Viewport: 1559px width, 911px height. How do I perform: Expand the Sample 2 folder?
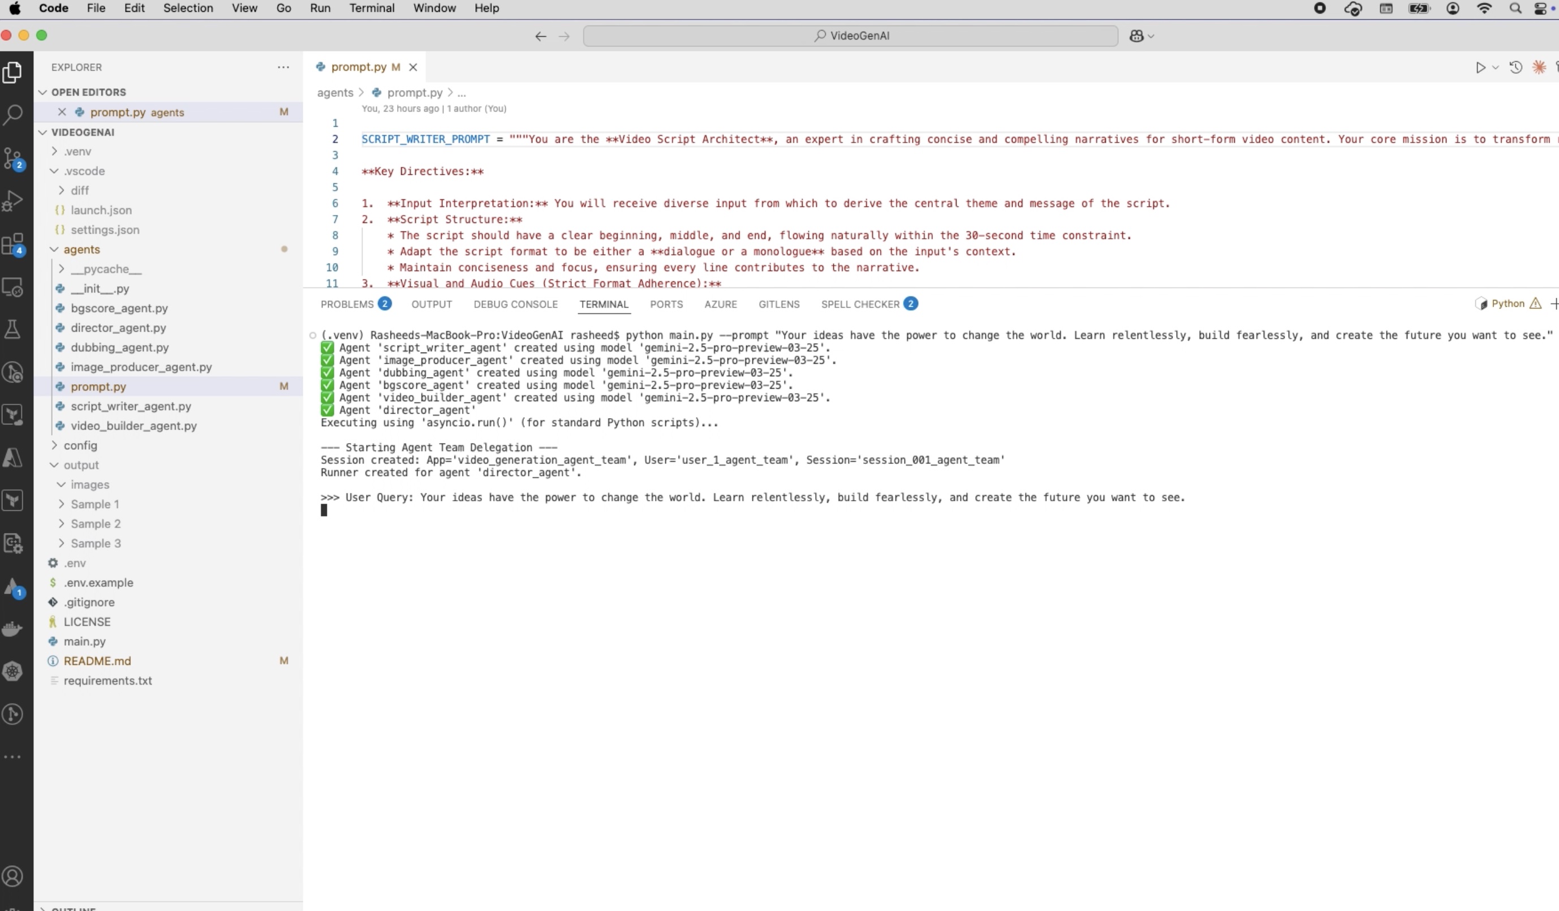pos(95,523)
